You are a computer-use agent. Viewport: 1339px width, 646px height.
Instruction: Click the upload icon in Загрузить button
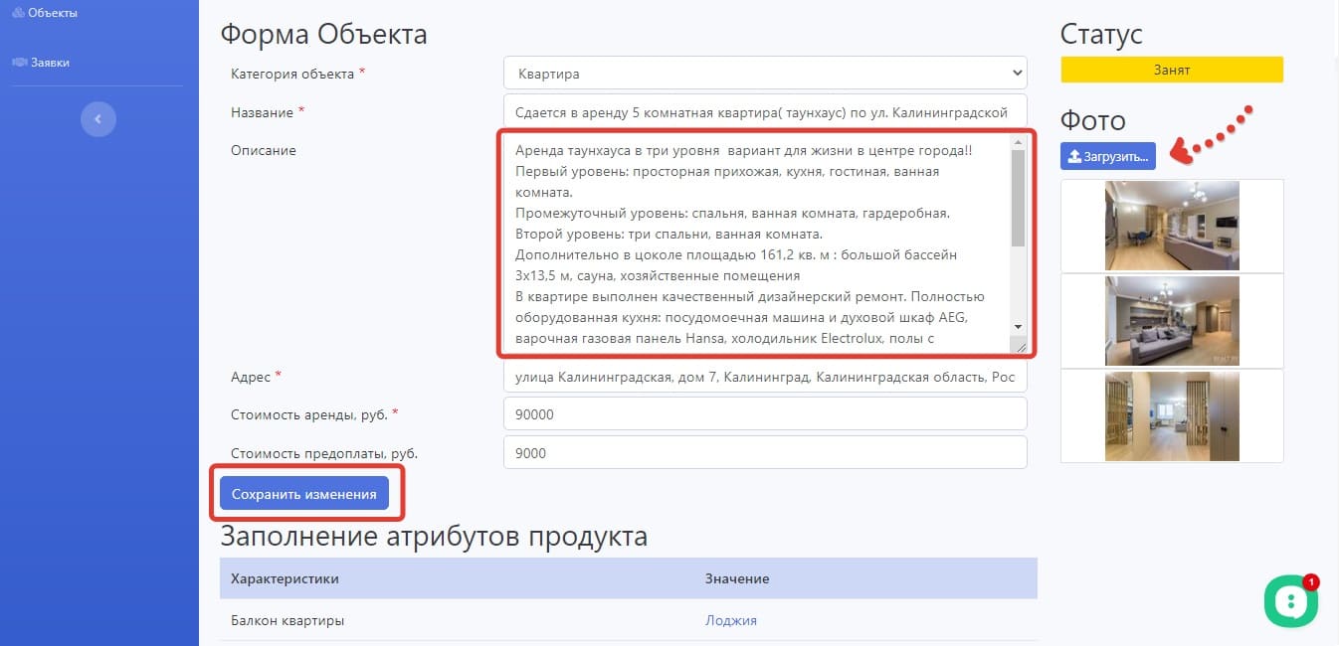[1074, 156]
